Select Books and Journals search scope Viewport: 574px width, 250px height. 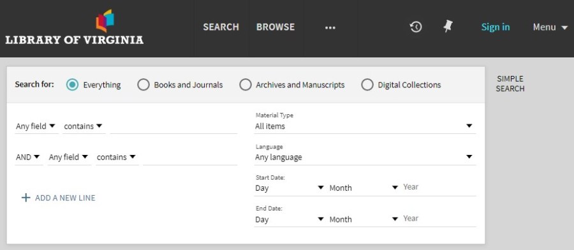(143, 85)
